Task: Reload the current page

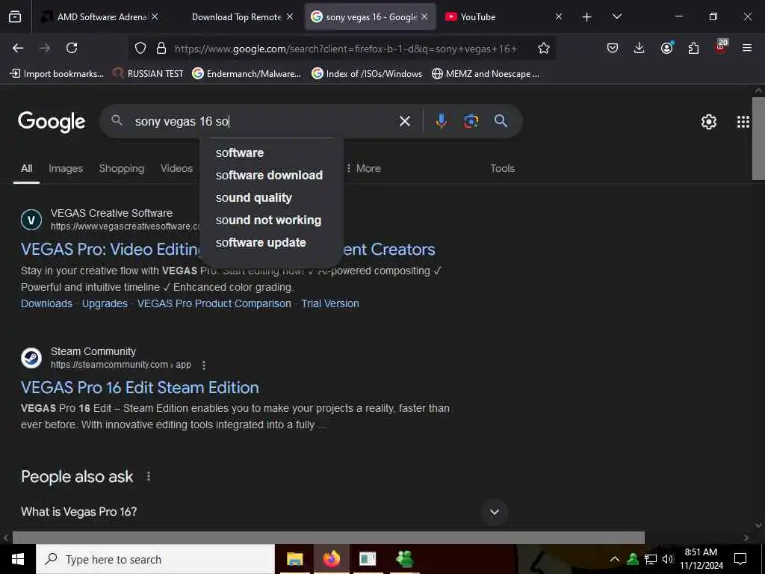Action: click(72, 48)
